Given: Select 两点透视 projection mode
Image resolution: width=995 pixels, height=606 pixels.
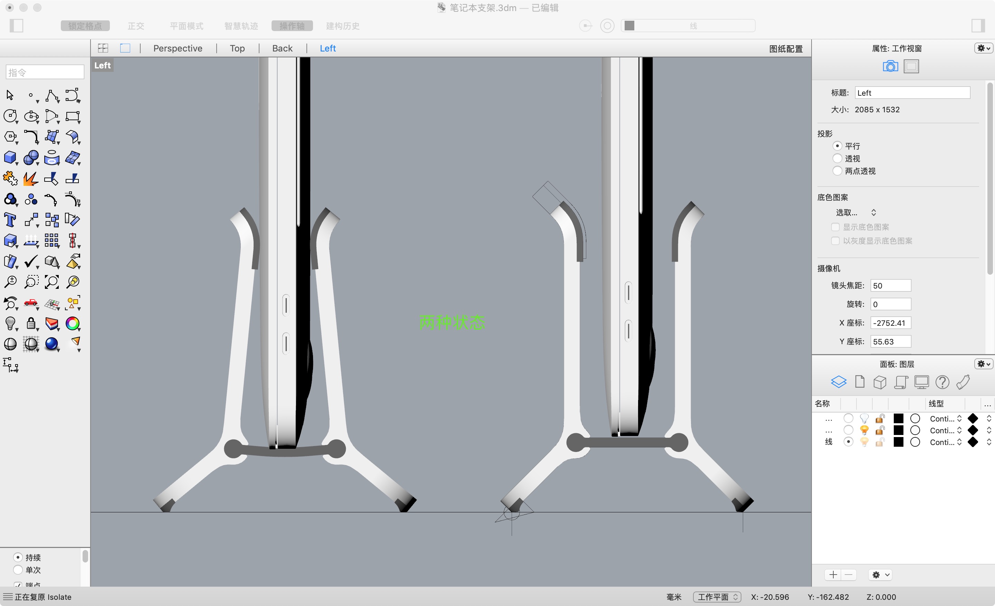Looking at the screenshot, I should coord(837,171).
